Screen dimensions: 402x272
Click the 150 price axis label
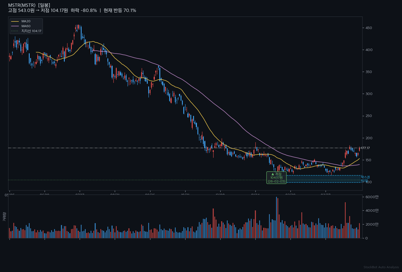(x=369, y=160)
